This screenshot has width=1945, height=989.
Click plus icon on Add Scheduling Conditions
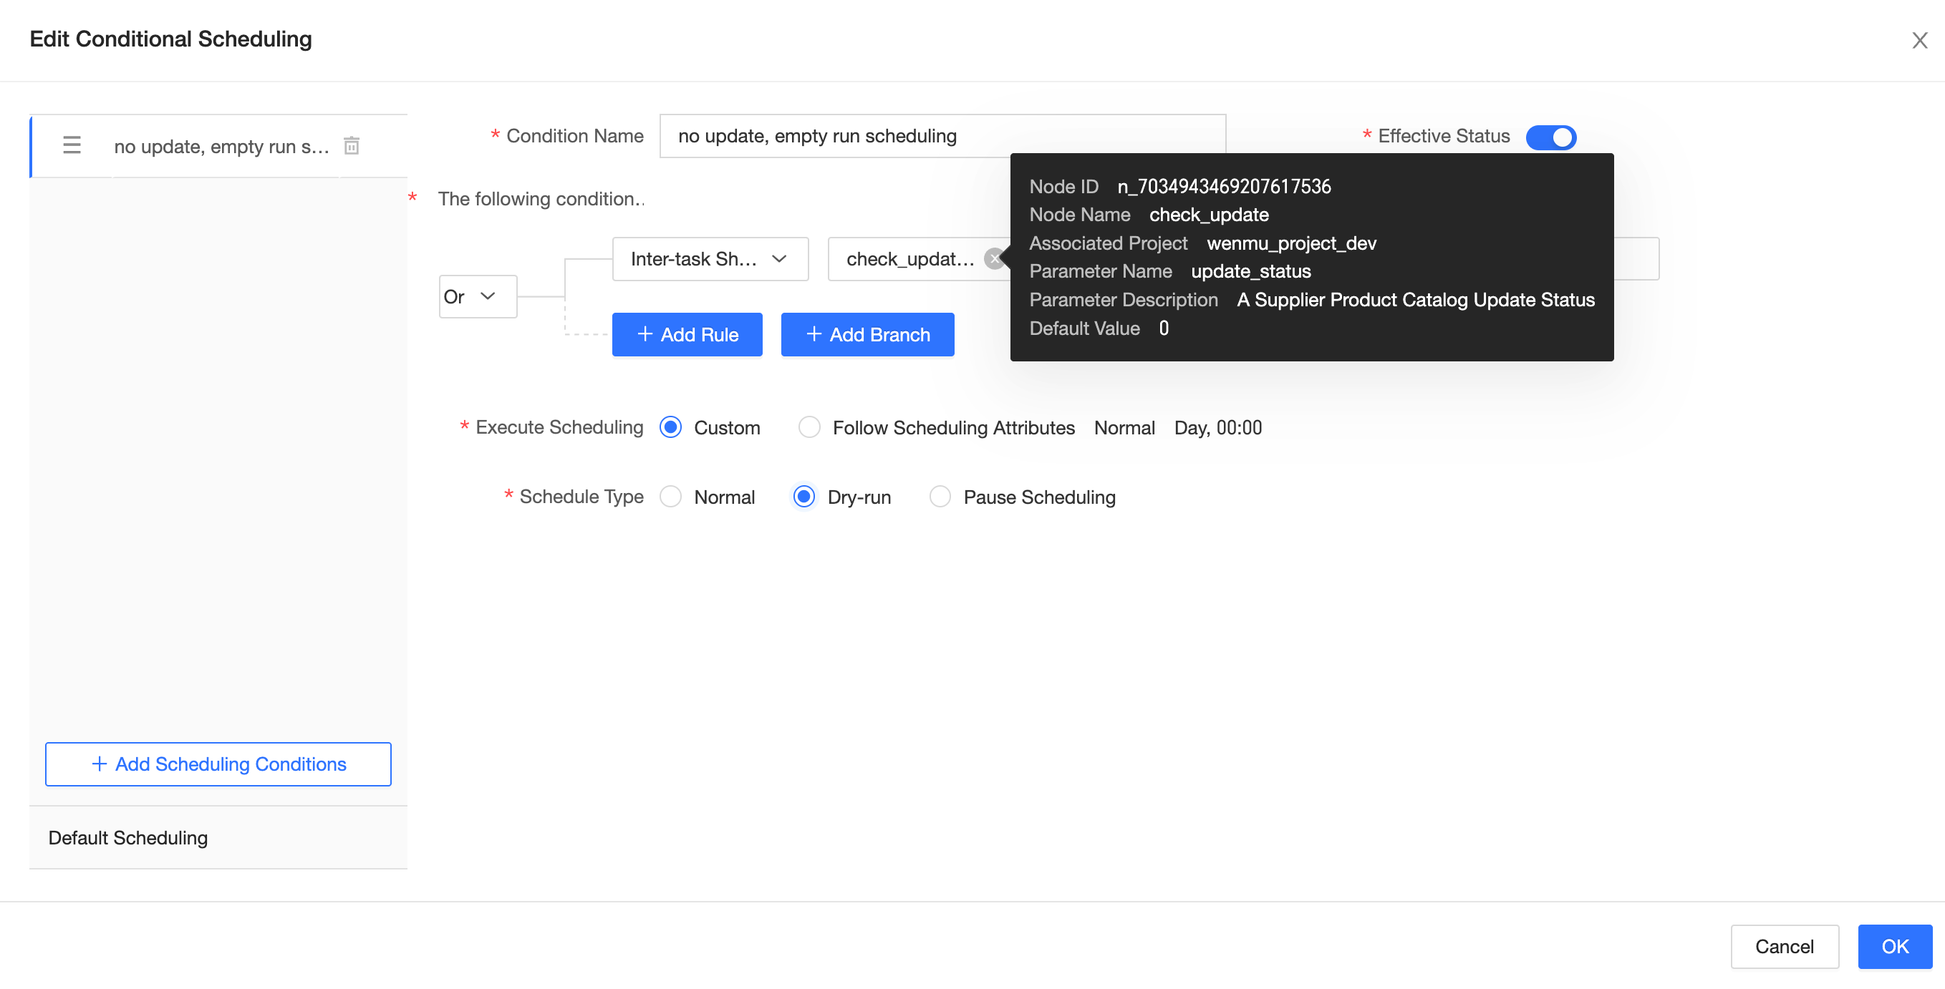coord(99,764)
